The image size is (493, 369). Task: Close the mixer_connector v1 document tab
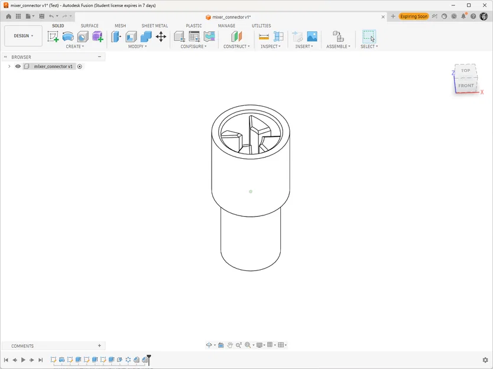coord(383,17)
